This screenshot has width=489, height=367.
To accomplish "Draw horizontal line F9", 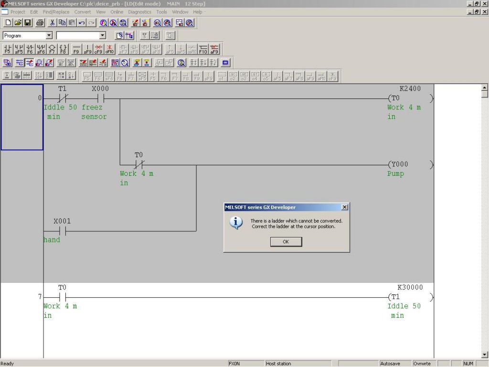I will [x=76, y=49].
